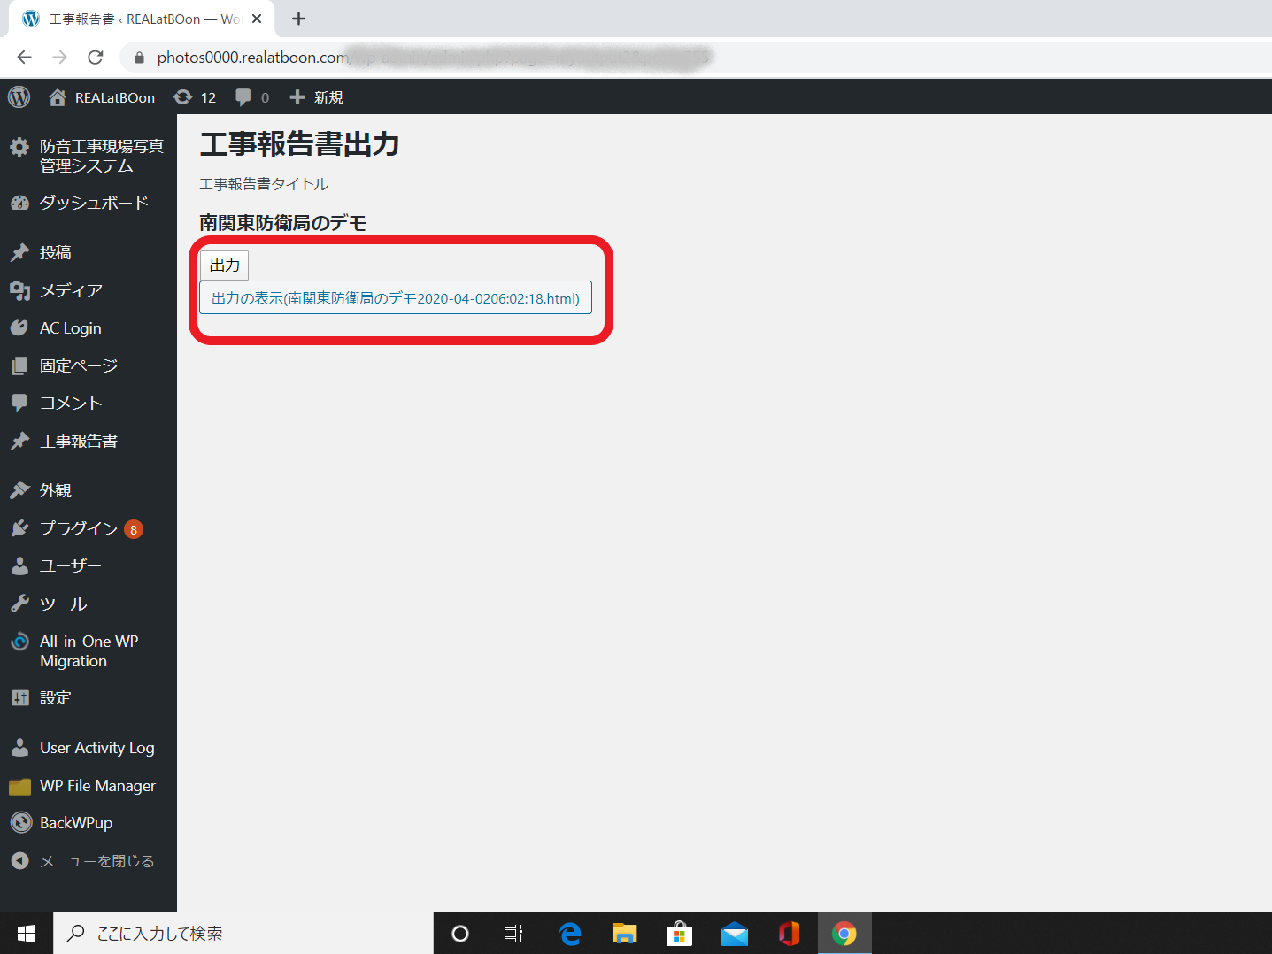Image resolution: width=1272 pixels, height=954 pixels.
Task: Open the プラグイン menu
Action: pos(78,528)
